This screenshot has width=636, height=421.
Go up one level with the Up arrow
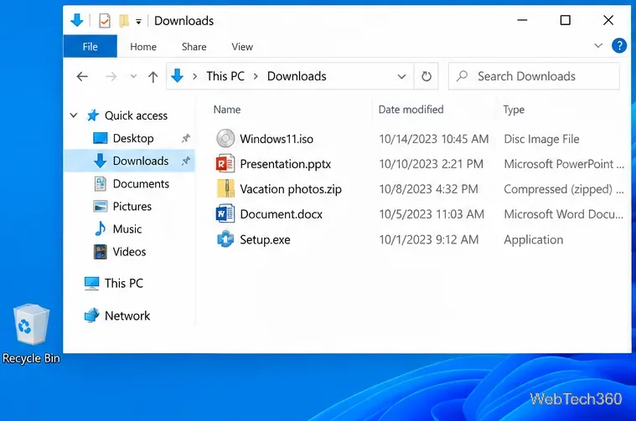tap(153, 76)
